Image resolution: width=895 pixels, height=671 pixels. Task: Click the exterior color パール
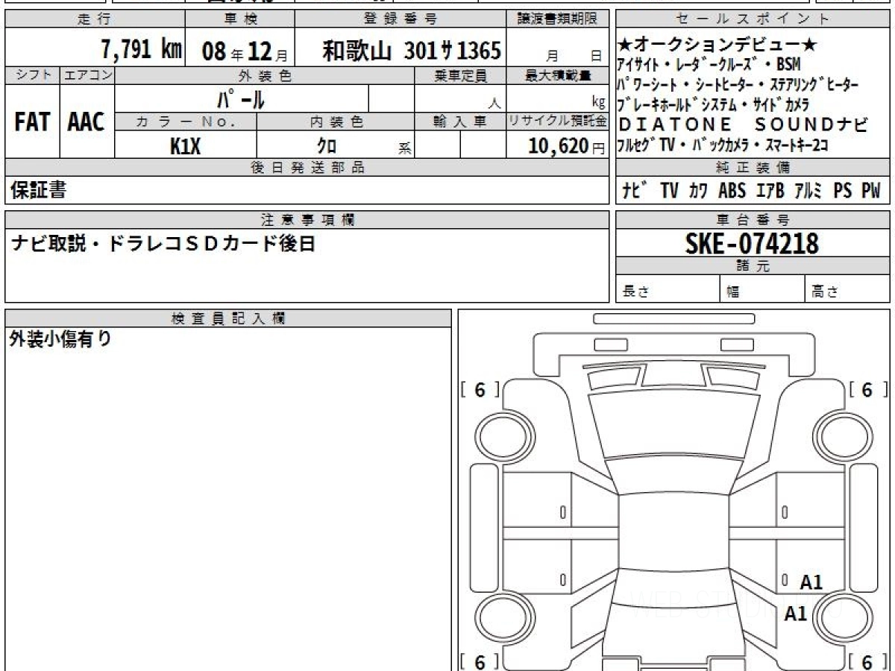point(241,98)
